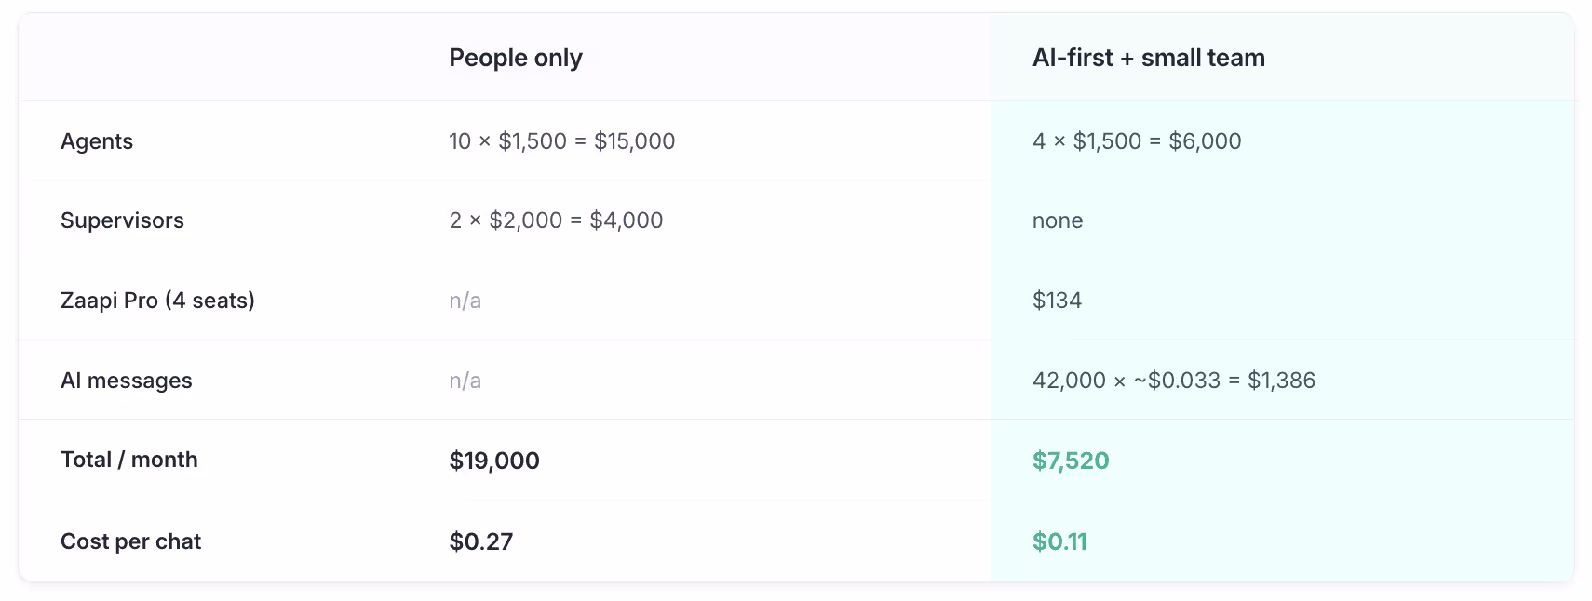Click the 'Cost per chat' row label

130,541
